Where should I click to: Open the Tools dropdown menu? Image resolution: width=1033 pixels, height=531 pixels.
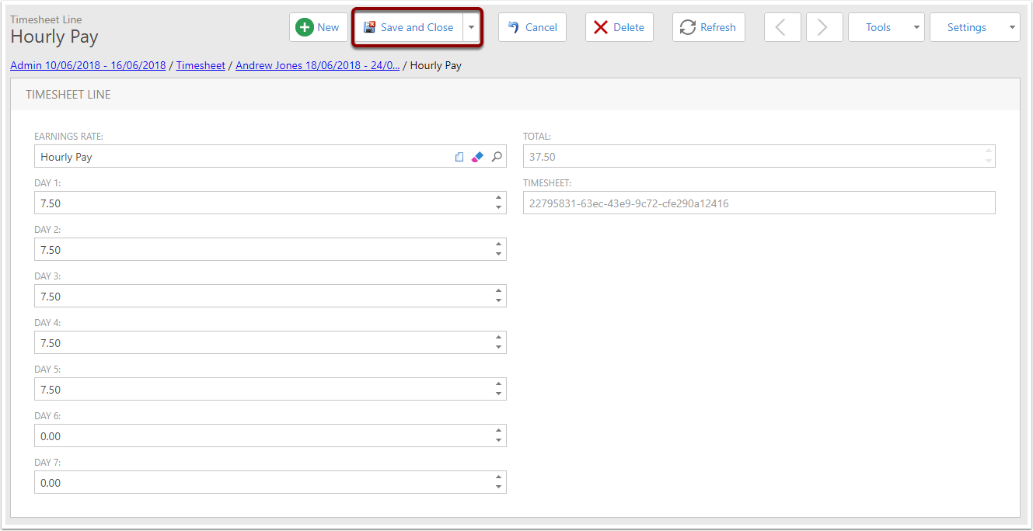[886, 27]
